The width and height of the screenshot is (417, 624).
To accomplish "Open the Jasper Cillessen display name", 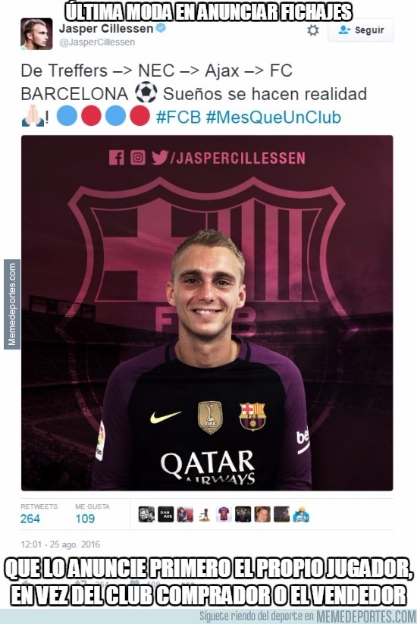I will pos(106,29).
